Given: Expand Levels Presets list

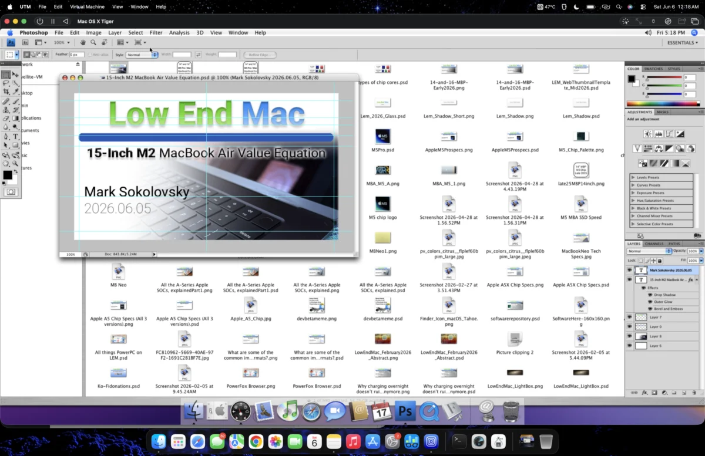Looking at the screenshot, I should coord(633,177).
